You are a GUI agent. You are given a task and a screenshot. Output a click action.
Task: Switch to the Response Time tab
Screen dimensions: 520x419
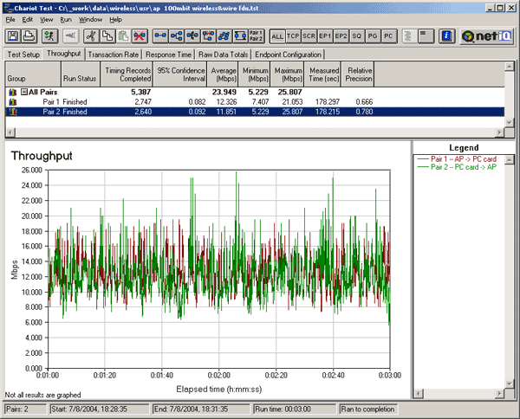pyautogui.click(x=170, y=54)
